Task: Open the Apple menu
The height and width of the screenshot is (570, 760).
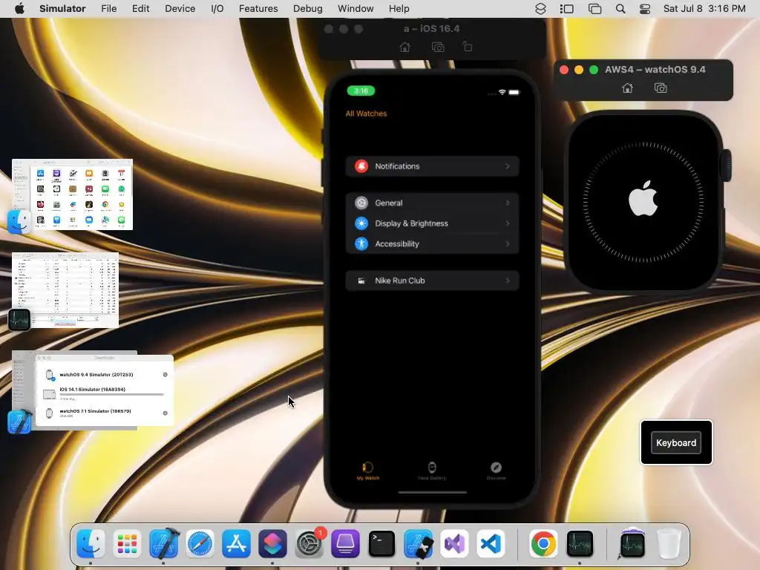Action: 19,9
